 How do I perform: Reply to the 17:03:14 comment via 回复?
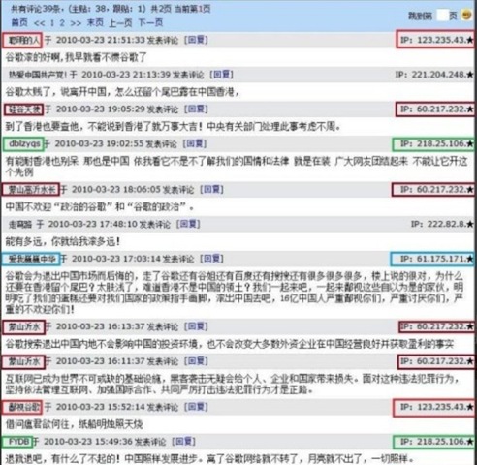click(x=211, y=259)
